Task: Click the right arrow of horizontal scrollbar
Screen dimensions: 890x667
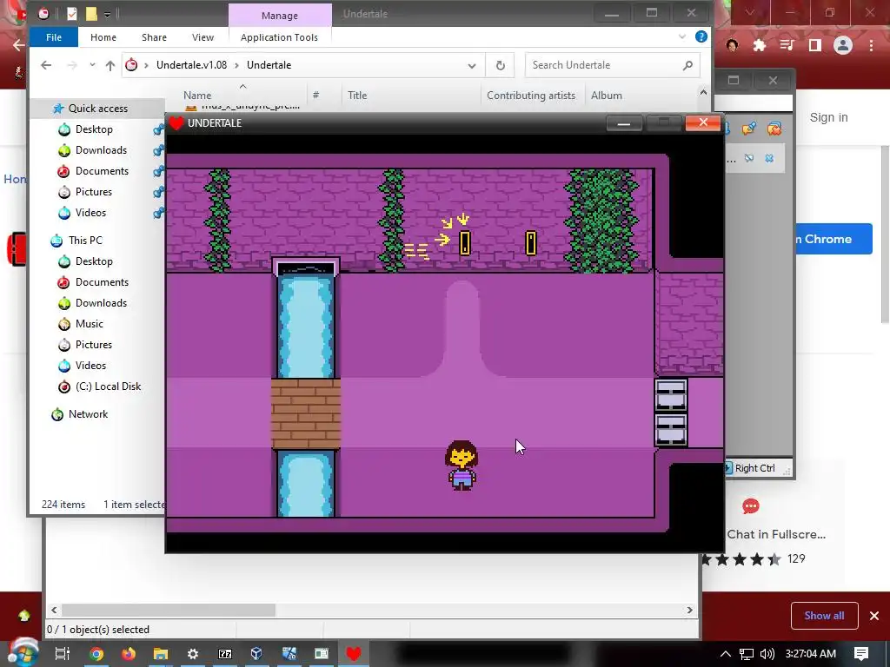Action: [689, 611]
